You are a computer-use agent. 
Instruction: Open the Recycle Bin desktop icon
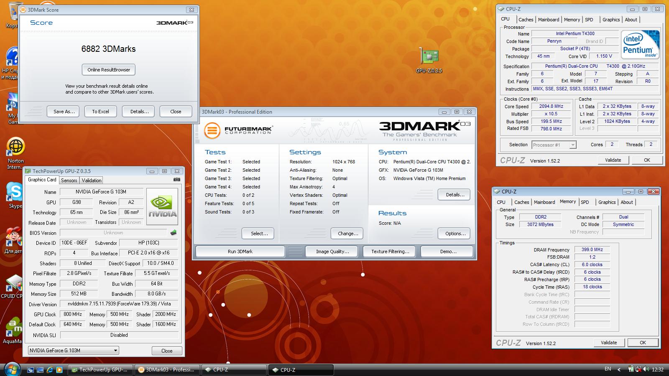point(12,15)
